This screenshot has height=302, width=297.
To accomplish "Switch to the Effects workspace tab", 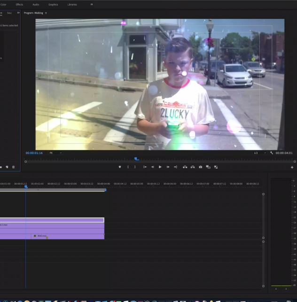I will tap(19, 4).
